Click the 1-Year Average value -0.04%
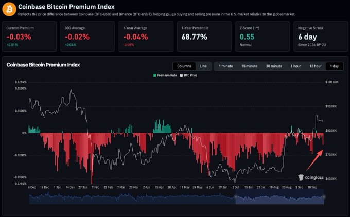Screen dimensions: 350x217 click(x=135, y=37)
